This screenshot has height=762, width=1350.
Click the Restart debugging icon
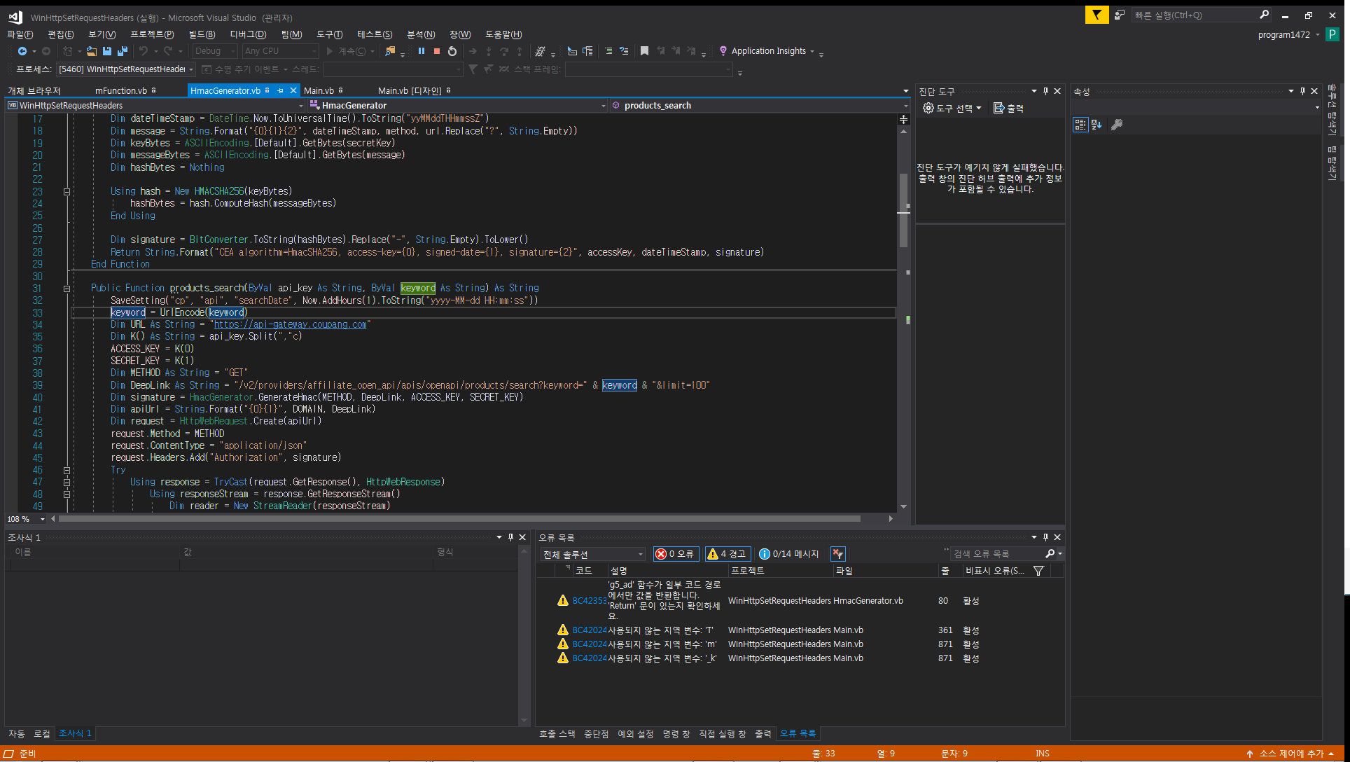coord(452,51)
